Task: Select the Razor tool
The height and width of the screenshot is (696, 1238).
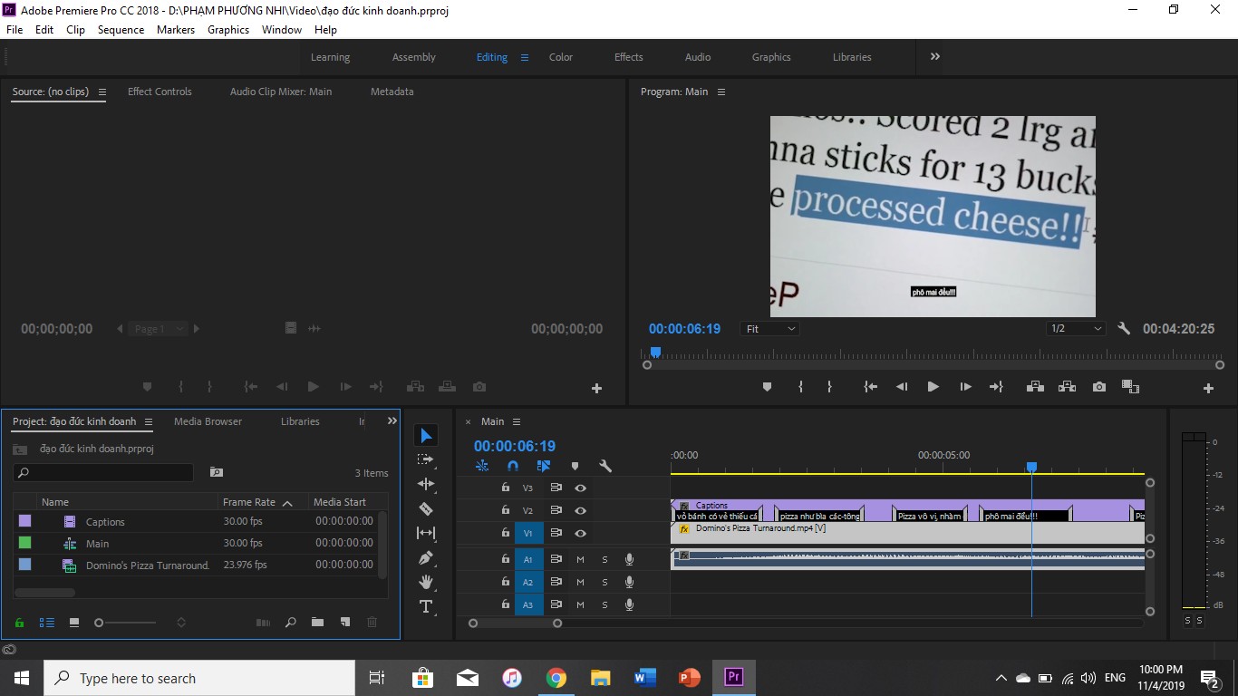Action: tap(426, 508)
